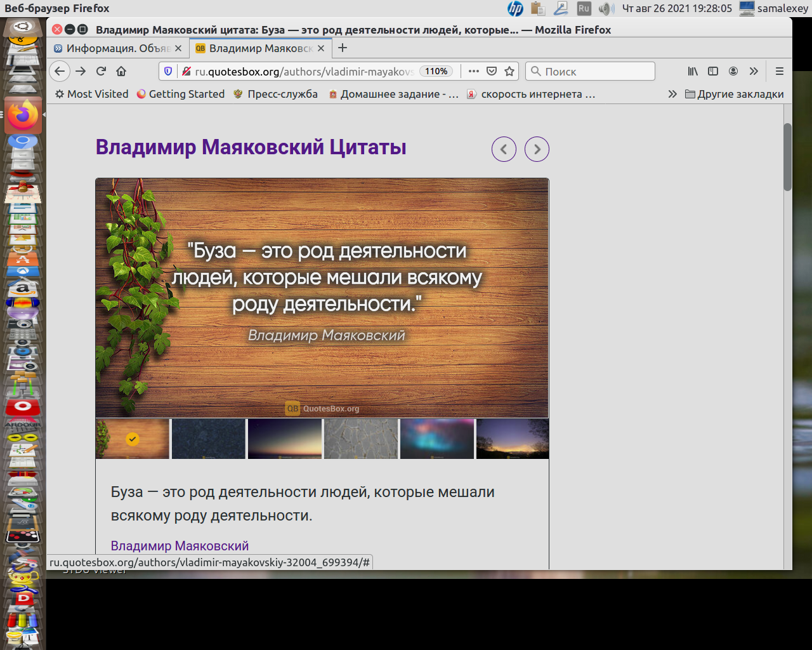This screenshot has height=650, width=812.
Task: Open the HP tray icon
Action: [x=515, y=8]
